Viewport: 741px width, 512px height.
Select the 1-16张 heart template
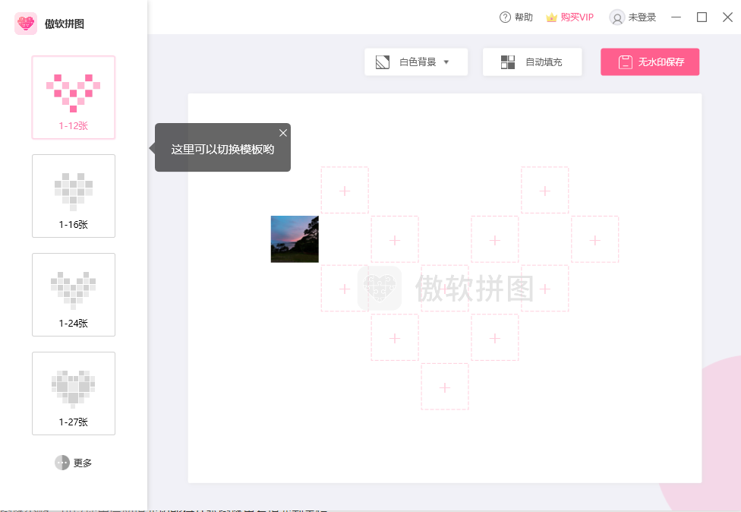click(73, 196)
